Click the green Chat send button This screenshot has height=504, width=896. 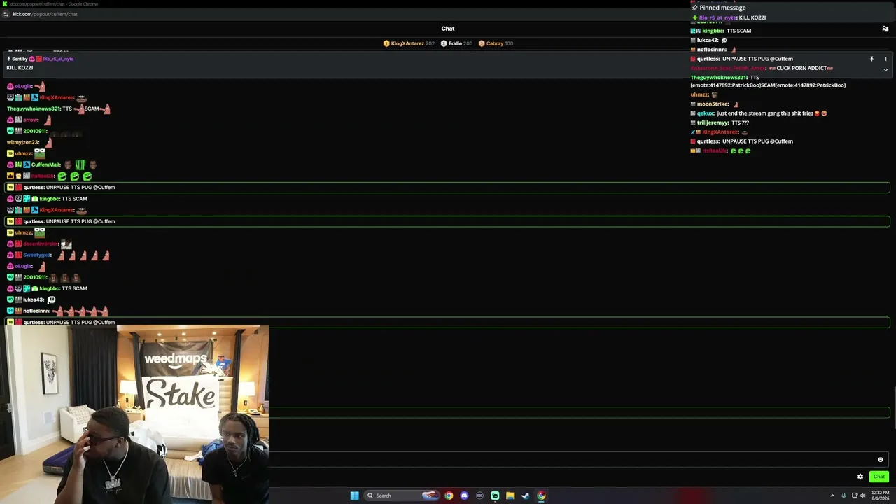point(878,477)
